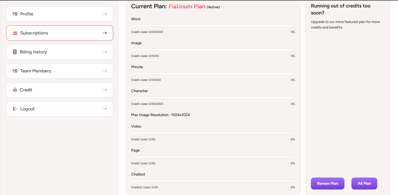The height and width of the screenshot is (195, 398).
Task: Click the Platinum Plan title text
Action: [187, 6]
